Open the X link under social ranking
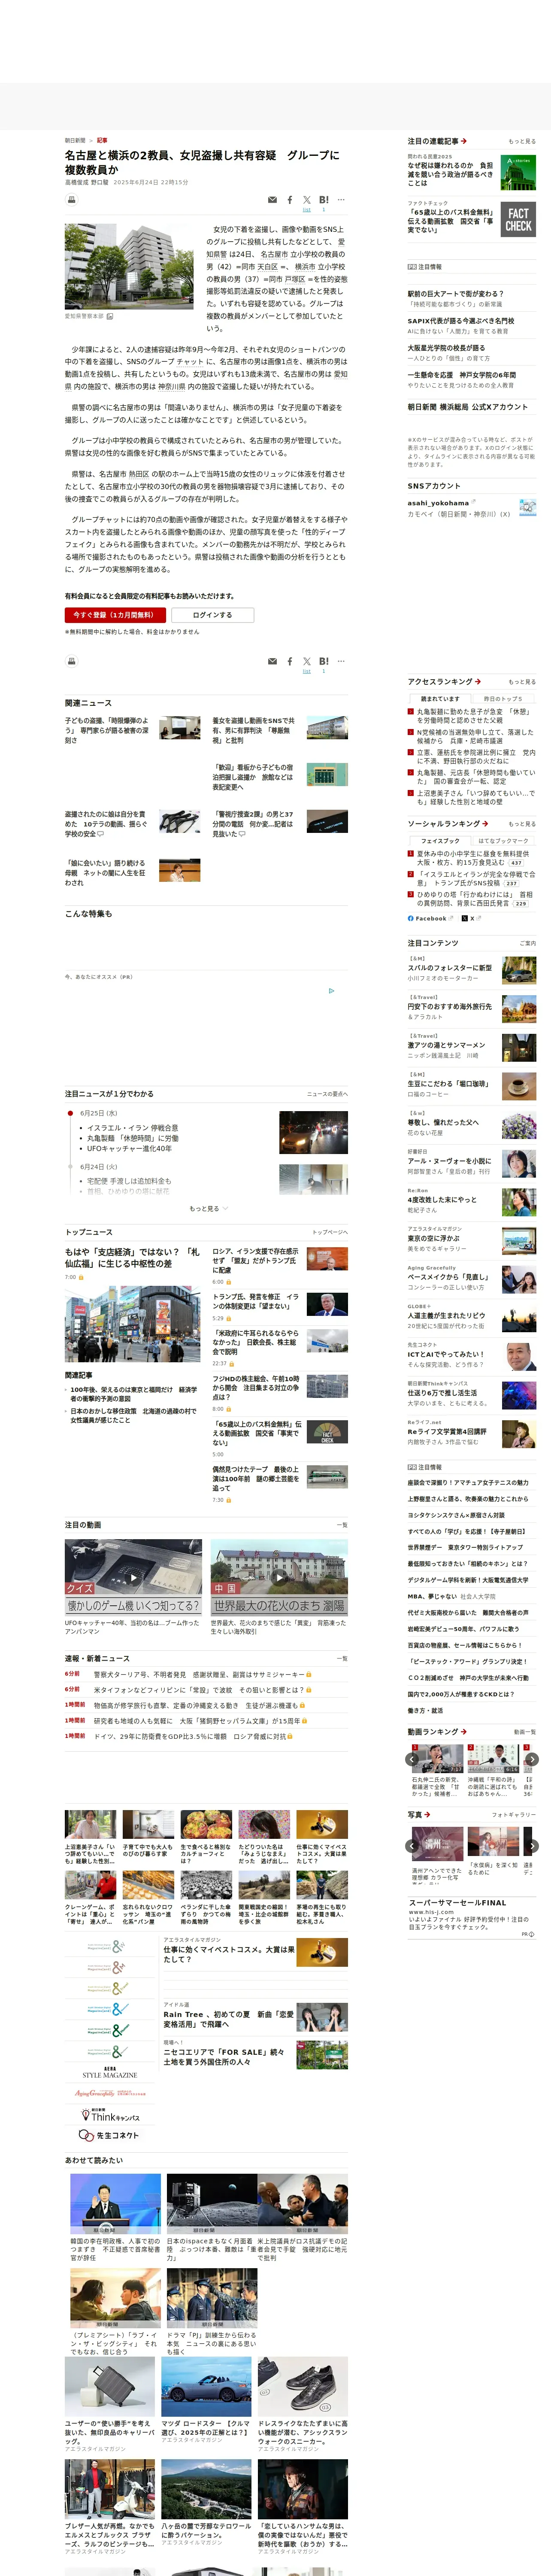 point(471,918)
